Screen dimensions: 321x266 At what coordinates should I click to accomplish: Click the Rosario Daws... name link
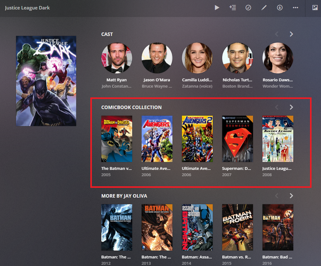[x=278, y=80]
